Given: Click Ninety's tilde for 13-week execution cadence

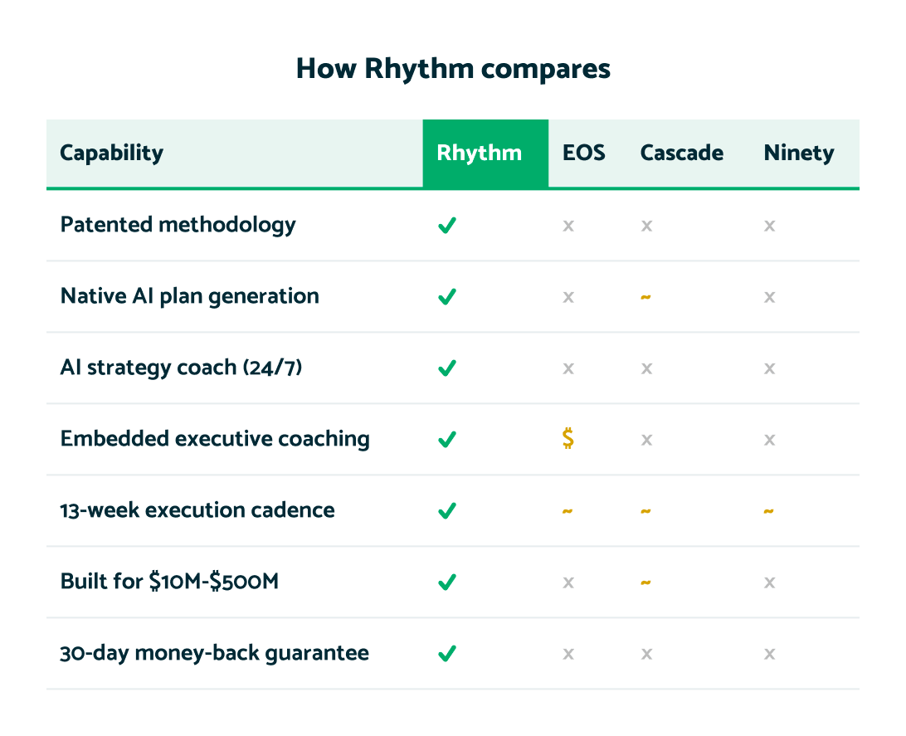Looking at the screenshot, I should coord(768,510).
